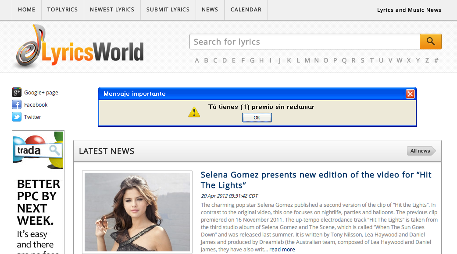Browse lyrics by letter X
Screen dimensions: 457x254
click(x=409, y=60)
